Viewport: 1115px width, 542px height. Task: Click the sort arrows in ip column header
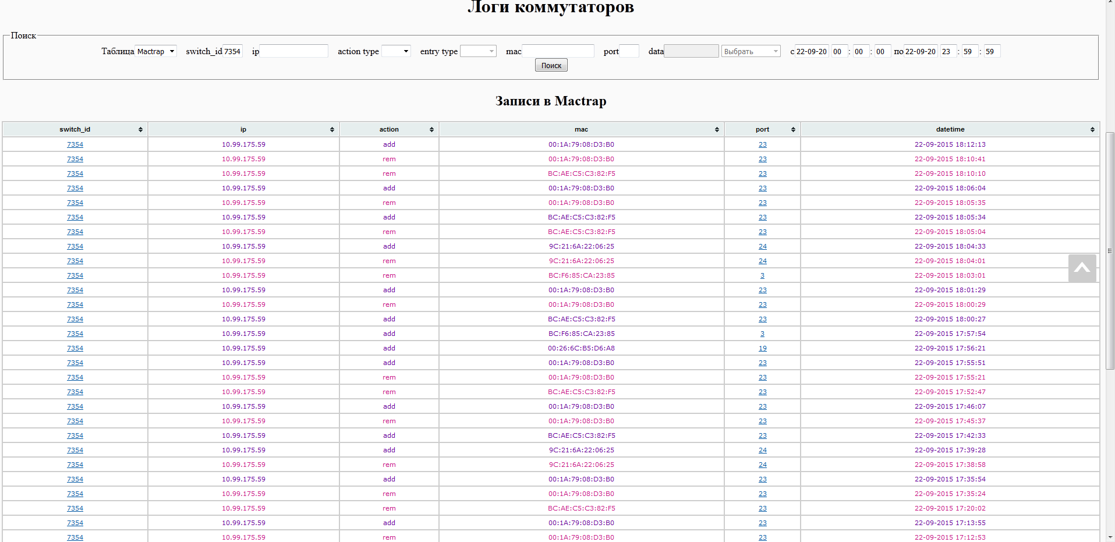pos(332,130)
